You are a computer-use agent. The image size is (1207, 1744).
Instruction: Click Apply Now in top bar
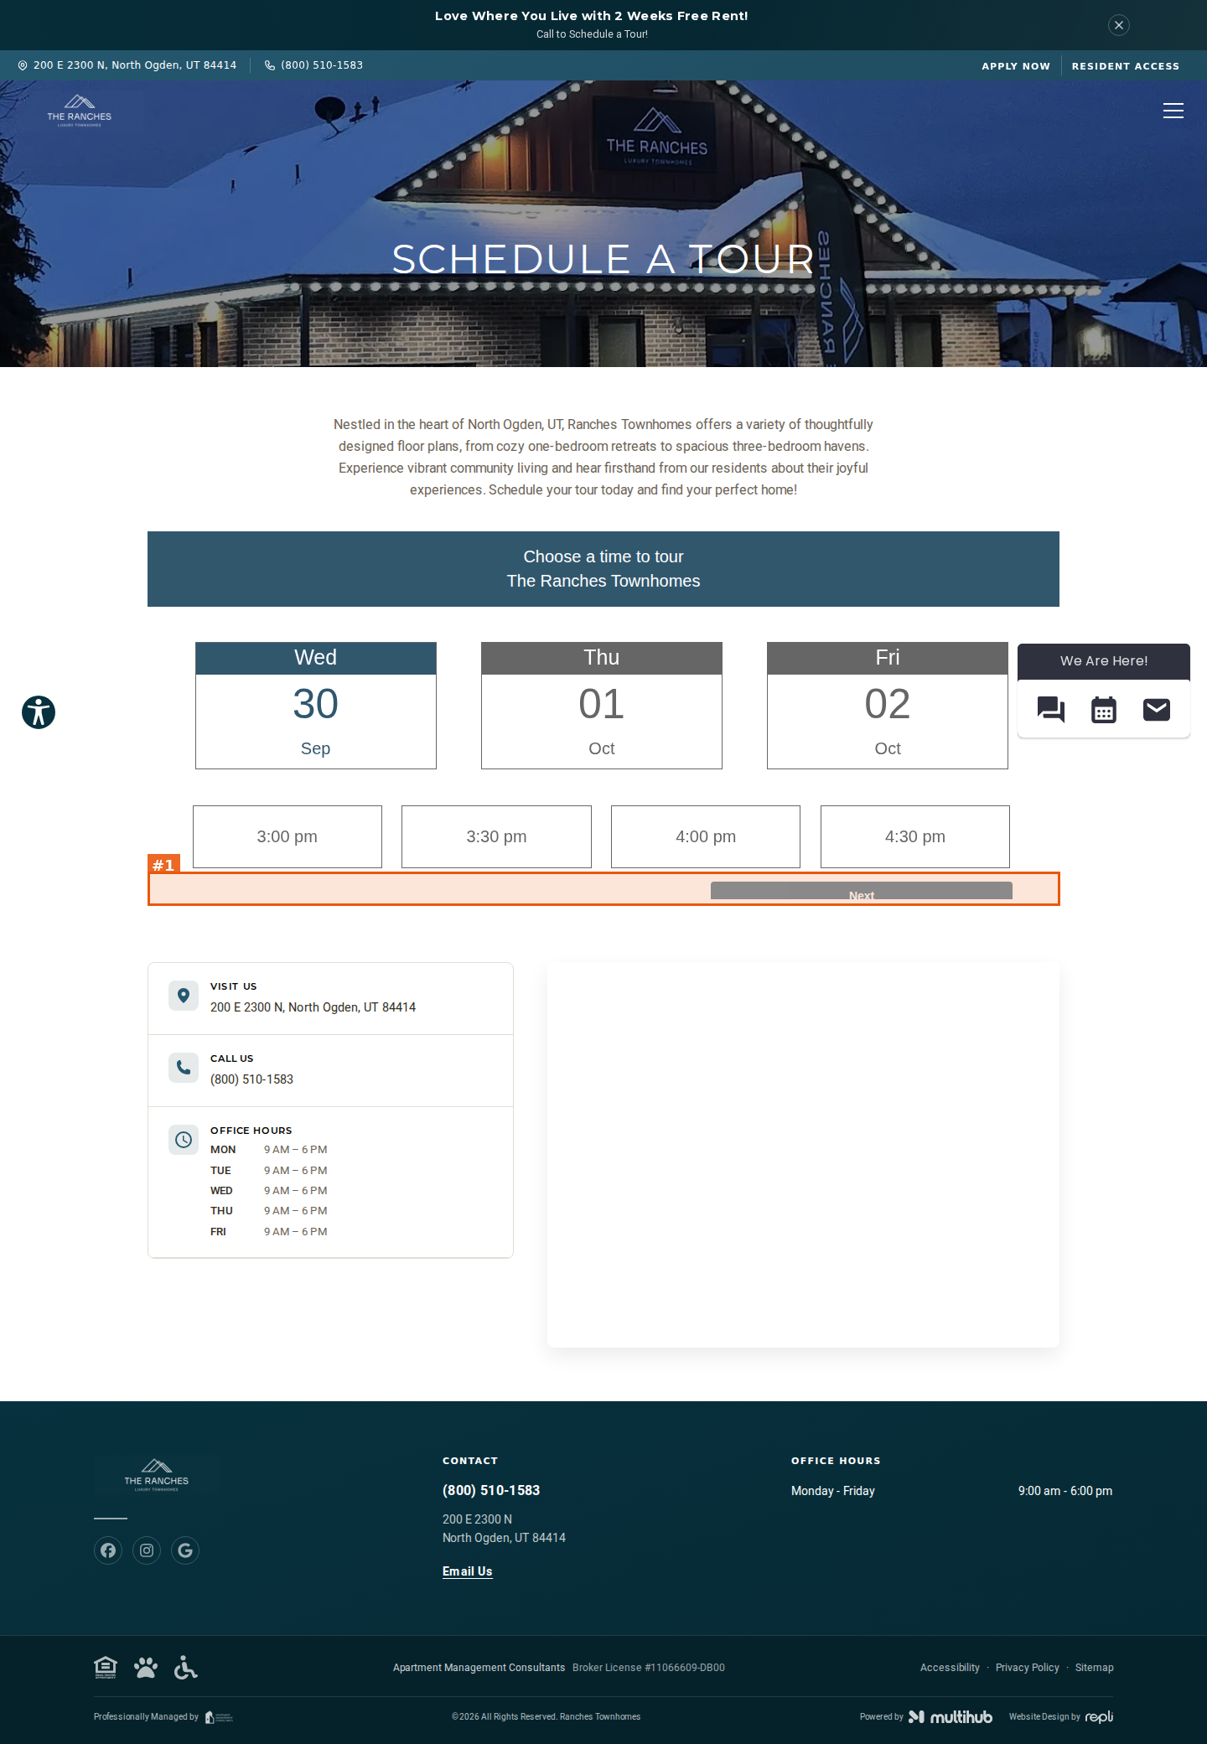1016,66
